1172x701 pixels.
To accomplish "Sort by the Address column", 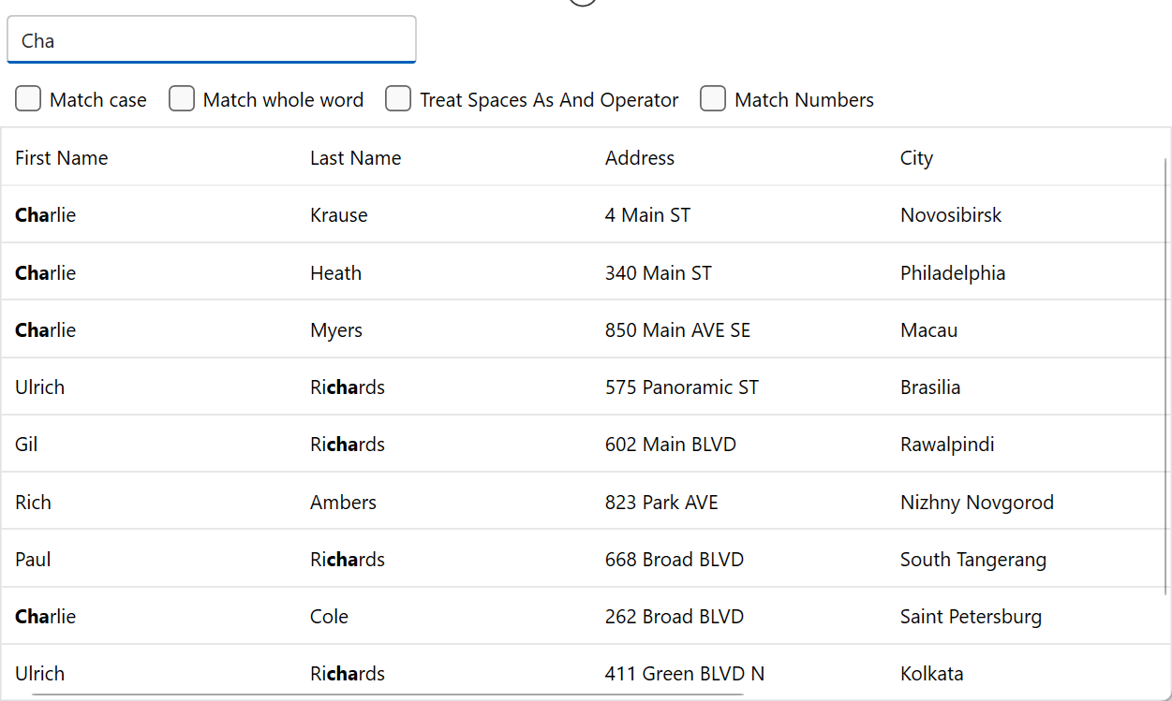I will tap(640, 157).
